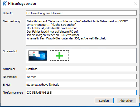
Task: Select the Nachname field containing Warner
Action: [x=81, y=77]
